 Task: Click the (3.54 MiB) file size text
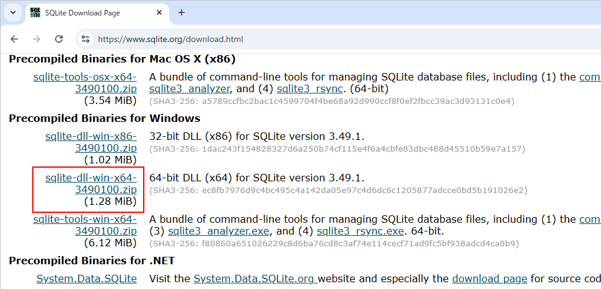click(x=110, y=101)
